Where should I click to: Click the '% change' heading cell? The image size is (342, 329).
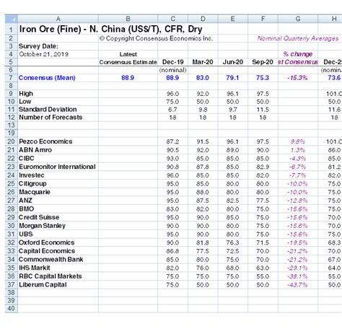(298, 54)
